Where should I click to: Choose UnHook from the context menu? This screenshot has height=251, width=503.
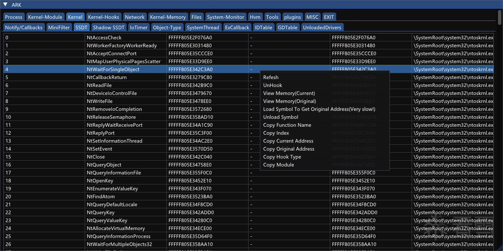coord(325,85)
